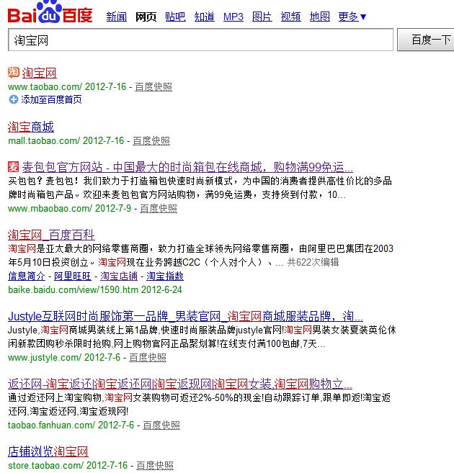Switch to the 贴吧 tab
This screenshot has width=454, height=473.
click(175, 17)
